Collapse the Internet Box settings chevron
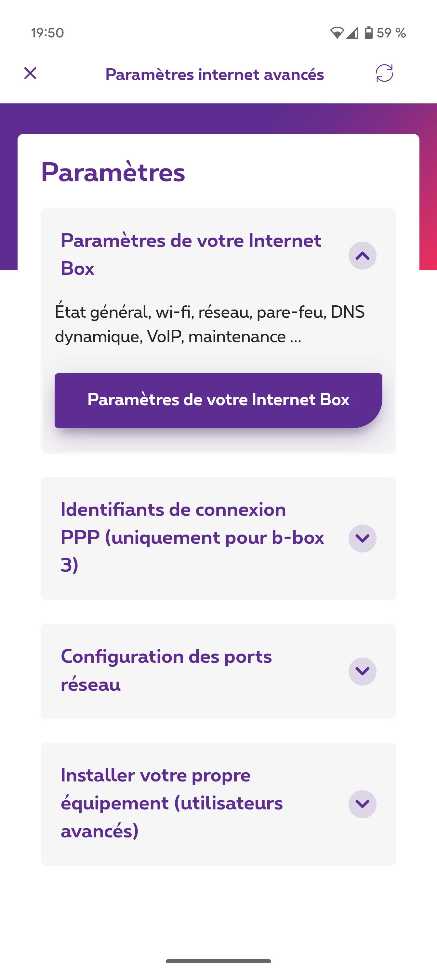The height and width of the screenshot is (973, 437). point(362,256)
